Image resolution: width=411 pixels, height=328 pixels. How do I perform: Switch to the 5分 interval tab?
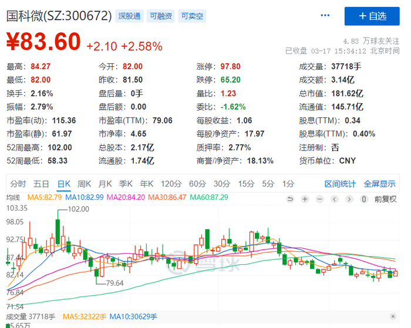tap(268, 184)
